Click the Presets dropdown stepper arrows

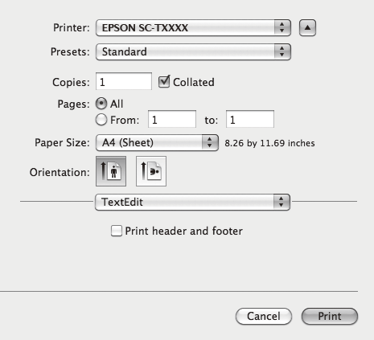282,51
